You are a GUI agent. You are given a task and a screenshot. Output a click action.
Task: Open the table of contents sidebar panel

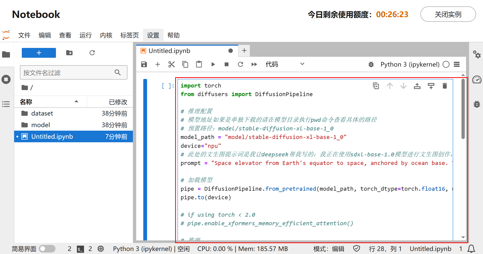click(6, 104)
